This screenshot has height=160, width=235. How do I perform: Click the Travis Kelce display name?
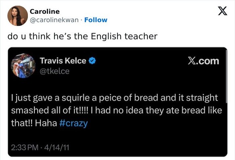click(63, 61)
